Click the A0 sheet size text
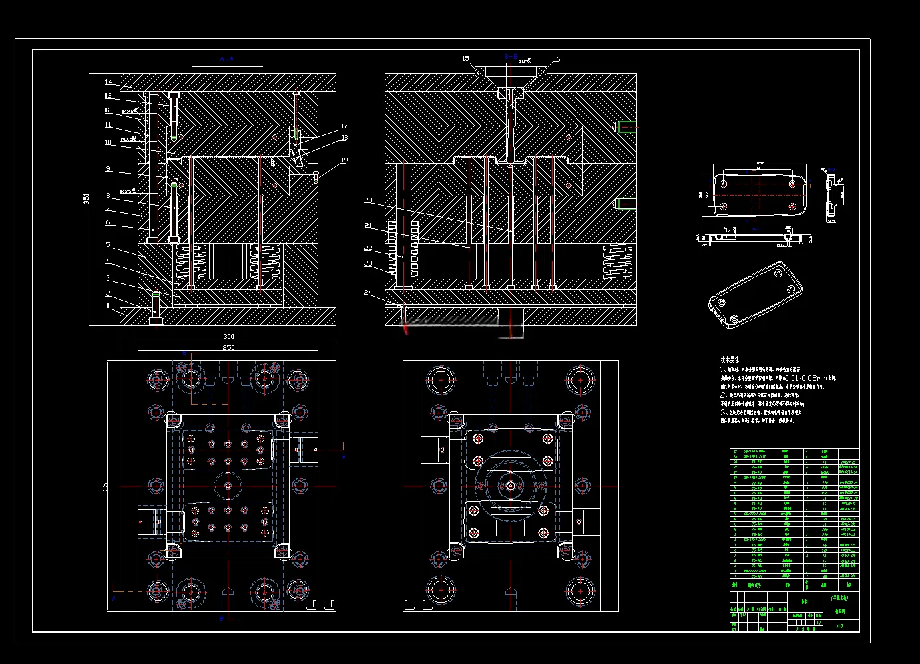Screen dimensions: 920x664 click(x=839, y=626)
